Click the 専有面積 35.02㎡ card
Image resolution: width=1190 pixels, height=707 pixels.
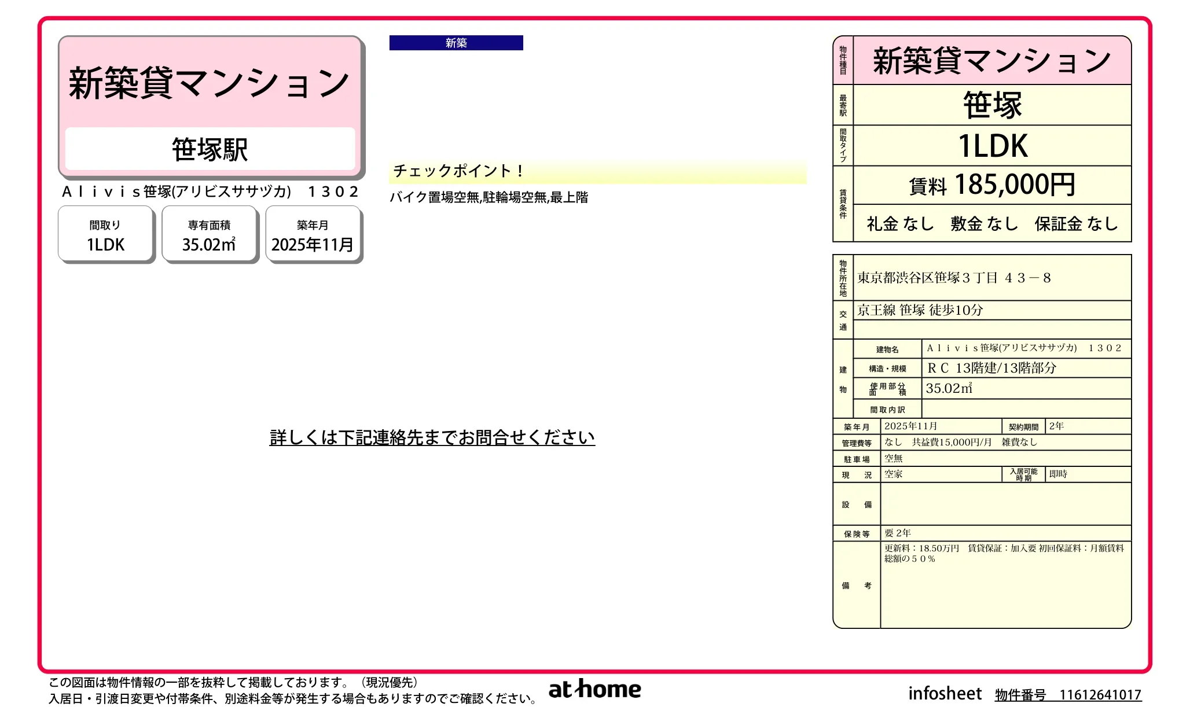(x=209, y=235)
